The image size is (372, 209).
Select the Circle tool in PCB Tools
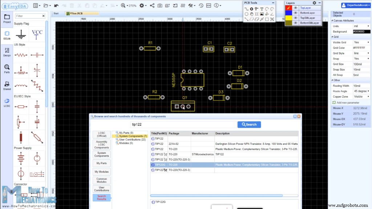click(x=246, y=14)
